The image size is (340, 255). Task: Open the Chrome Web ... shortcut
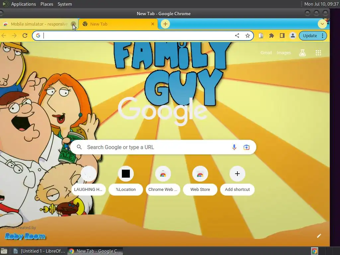coord(163,180)
